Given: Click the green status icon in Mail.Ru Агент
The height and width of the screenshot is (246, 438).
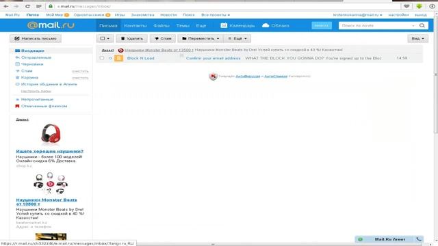Looking at the screenshot, I should (x=360, y=239).
